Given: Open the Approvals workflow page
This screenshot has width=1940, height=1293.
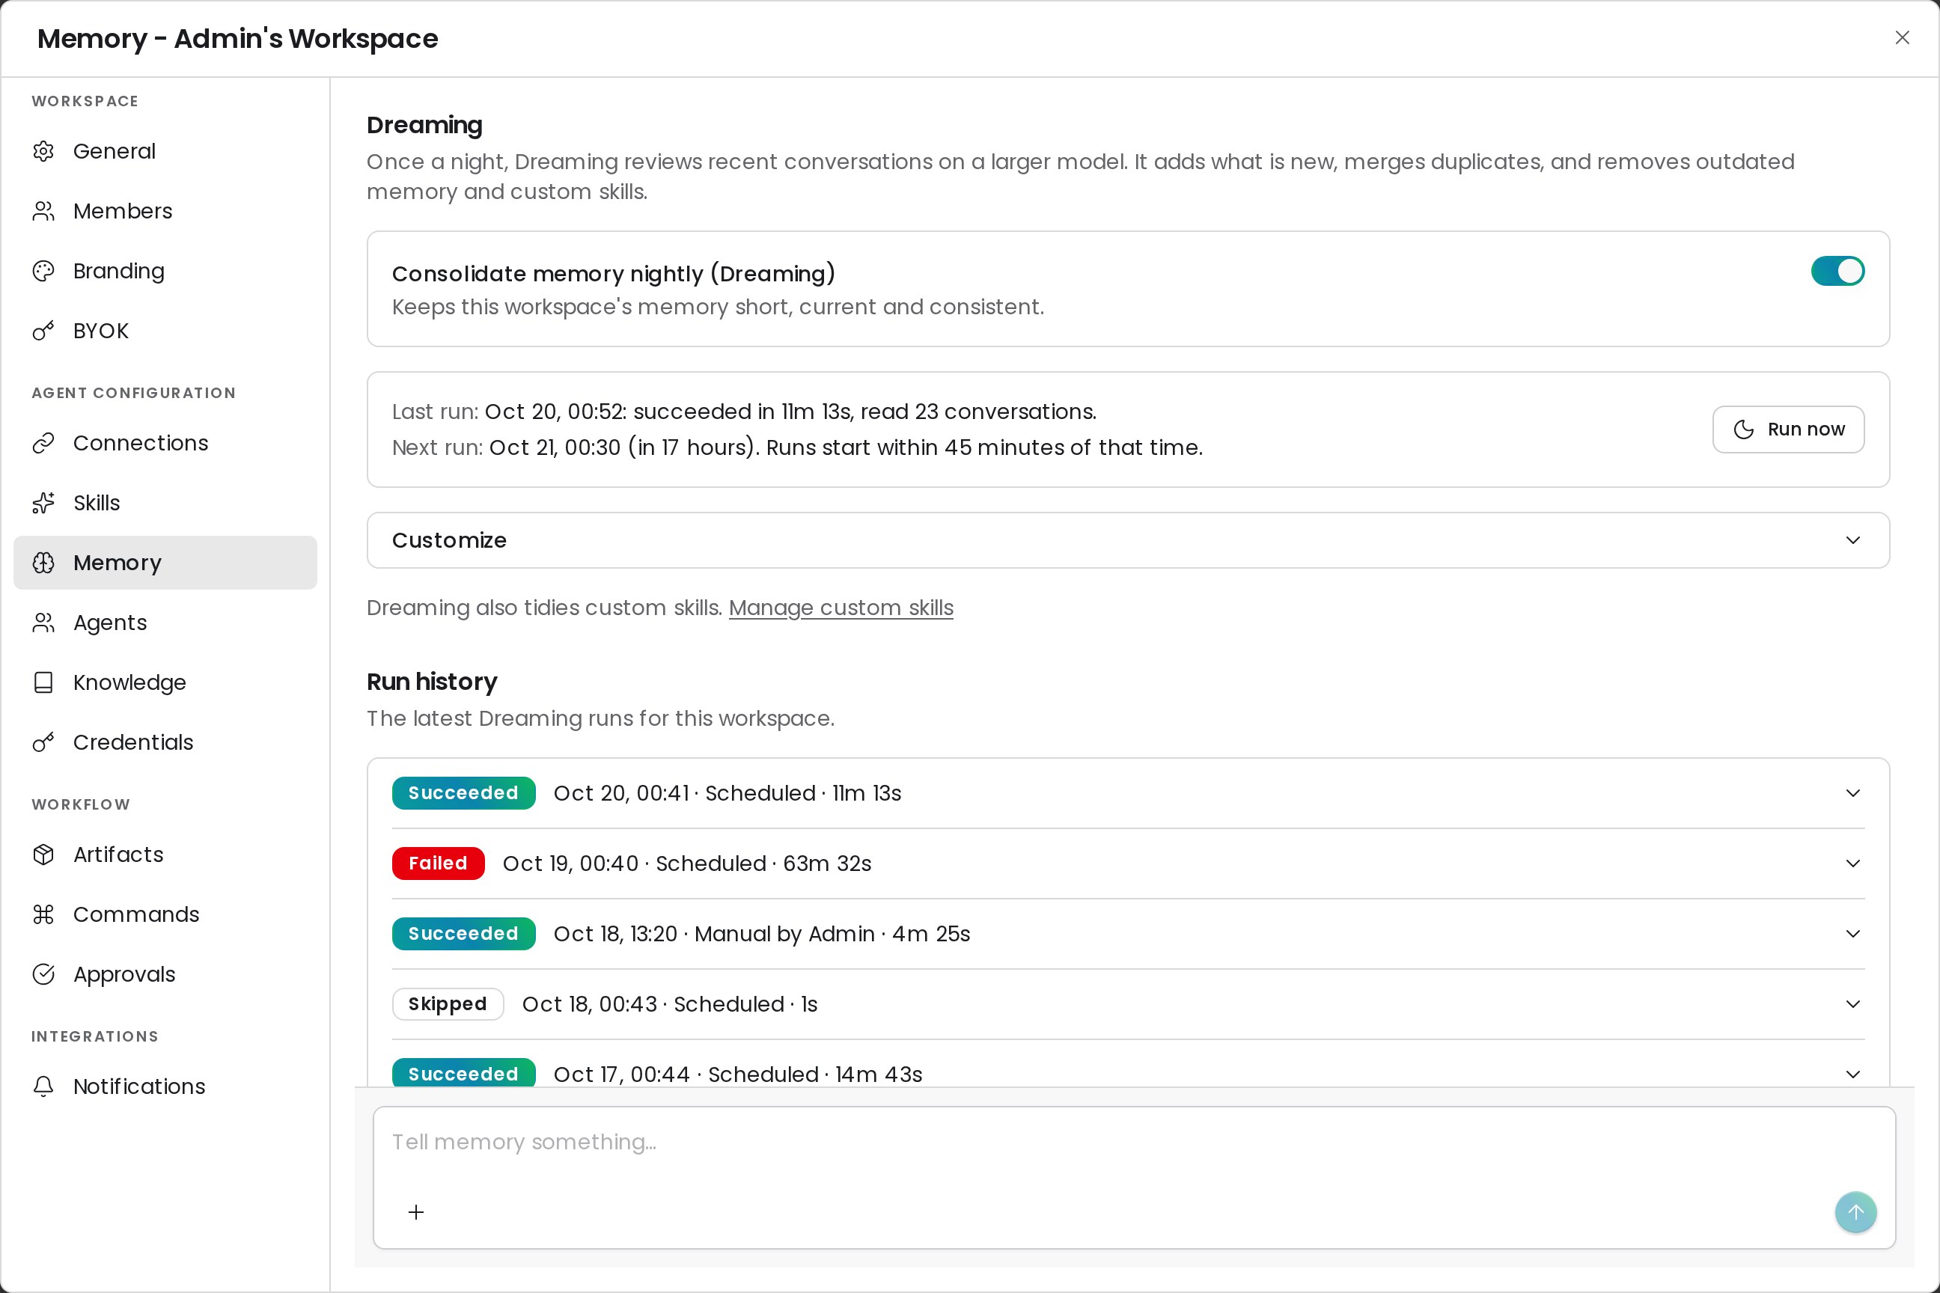Looking at the screenshot, I should (x=165, y=974).
